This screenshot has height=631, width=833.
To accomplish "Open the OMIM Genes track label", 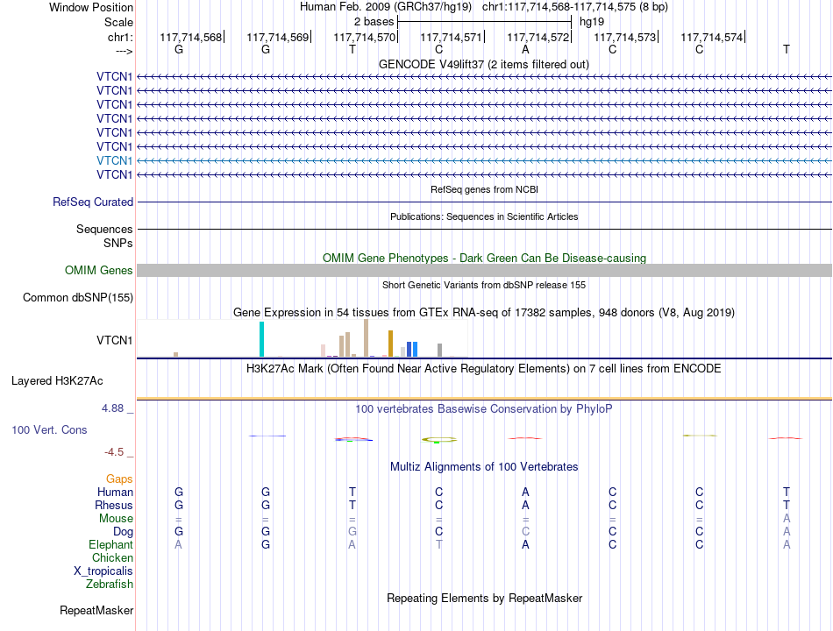I will click(x=98, y=270).
